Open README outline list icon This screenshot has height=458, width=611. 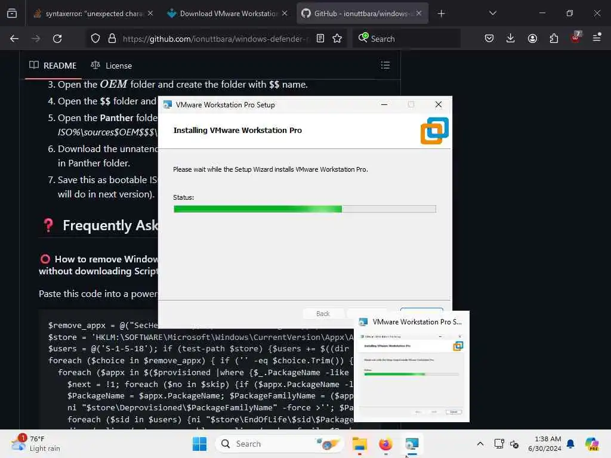pos(385,66)
